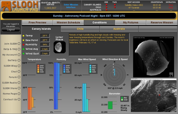Image resolution: width=178 pixels, height=114 pixels.
Task: Click Canary Islands dome TWO red indicator
Action: pyautogui.click(x=115, y=5)
